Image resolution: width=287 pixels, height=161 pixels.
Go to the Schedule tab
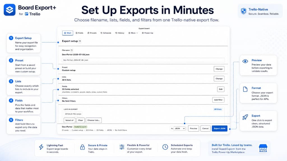click(x=106, y=33)
